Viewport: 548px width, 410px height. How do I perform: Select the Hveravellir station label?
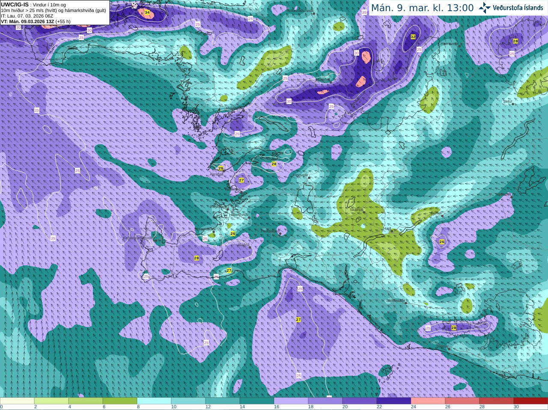450,44
